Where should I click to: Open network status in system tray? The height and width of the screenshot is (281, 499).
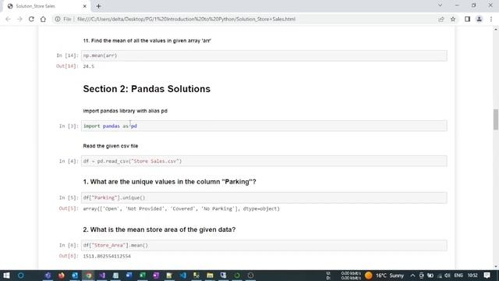440,276
